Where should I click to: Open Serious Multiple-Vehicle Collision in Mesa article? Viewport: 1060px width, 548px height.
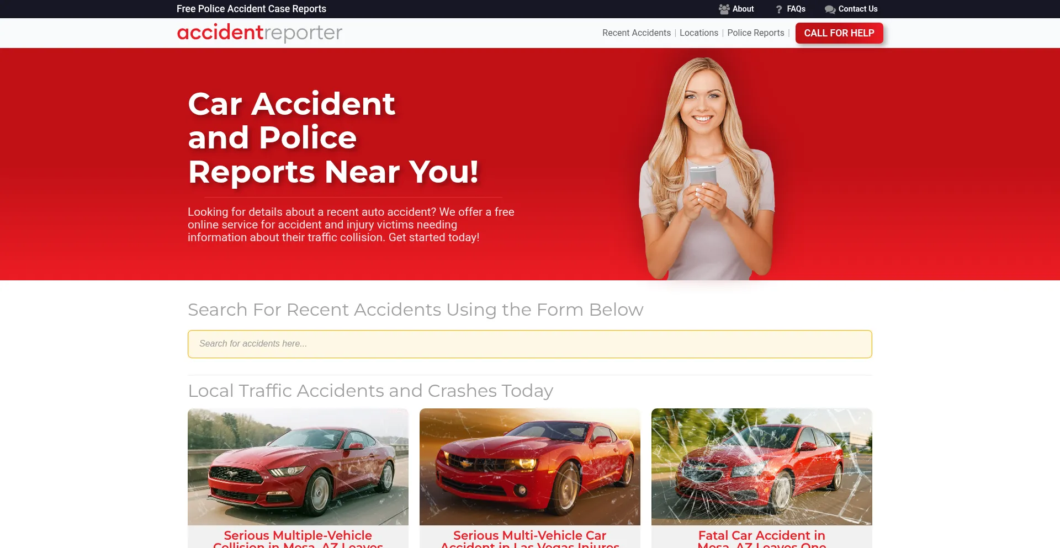298,539
